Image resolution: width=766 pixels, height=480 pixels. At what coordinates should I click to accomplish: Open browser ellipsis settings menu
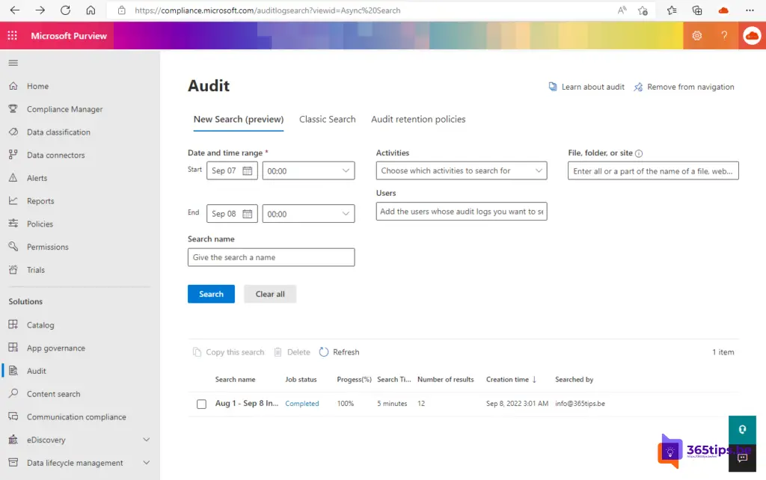point(750,10)
